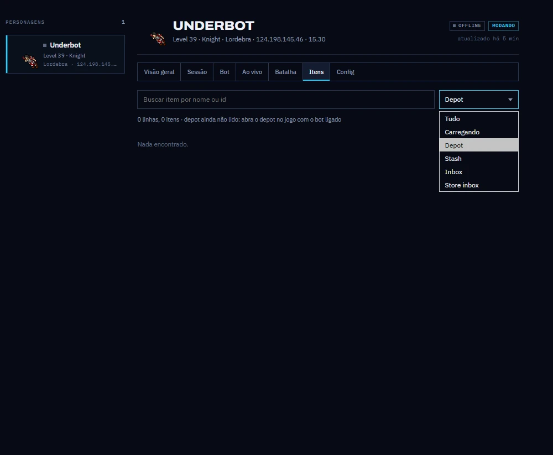Focus the 'Buscar item por nome ou id' field
This screenshot has height=455, width=553.
[x=286, y=100]
